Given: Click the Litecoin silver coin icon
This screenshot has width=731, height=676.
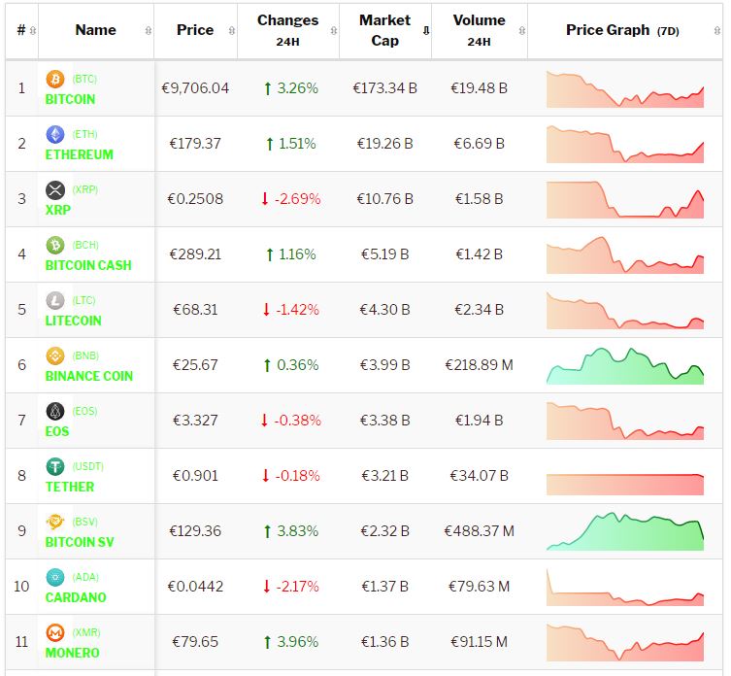Looking at the screenshot, I should [55, 300].
